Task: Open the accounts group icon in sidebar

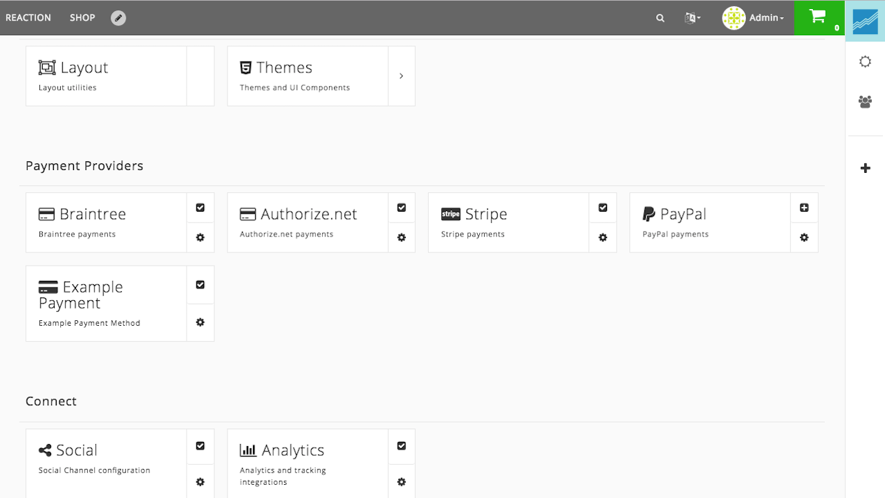Action: click(865, 102)
